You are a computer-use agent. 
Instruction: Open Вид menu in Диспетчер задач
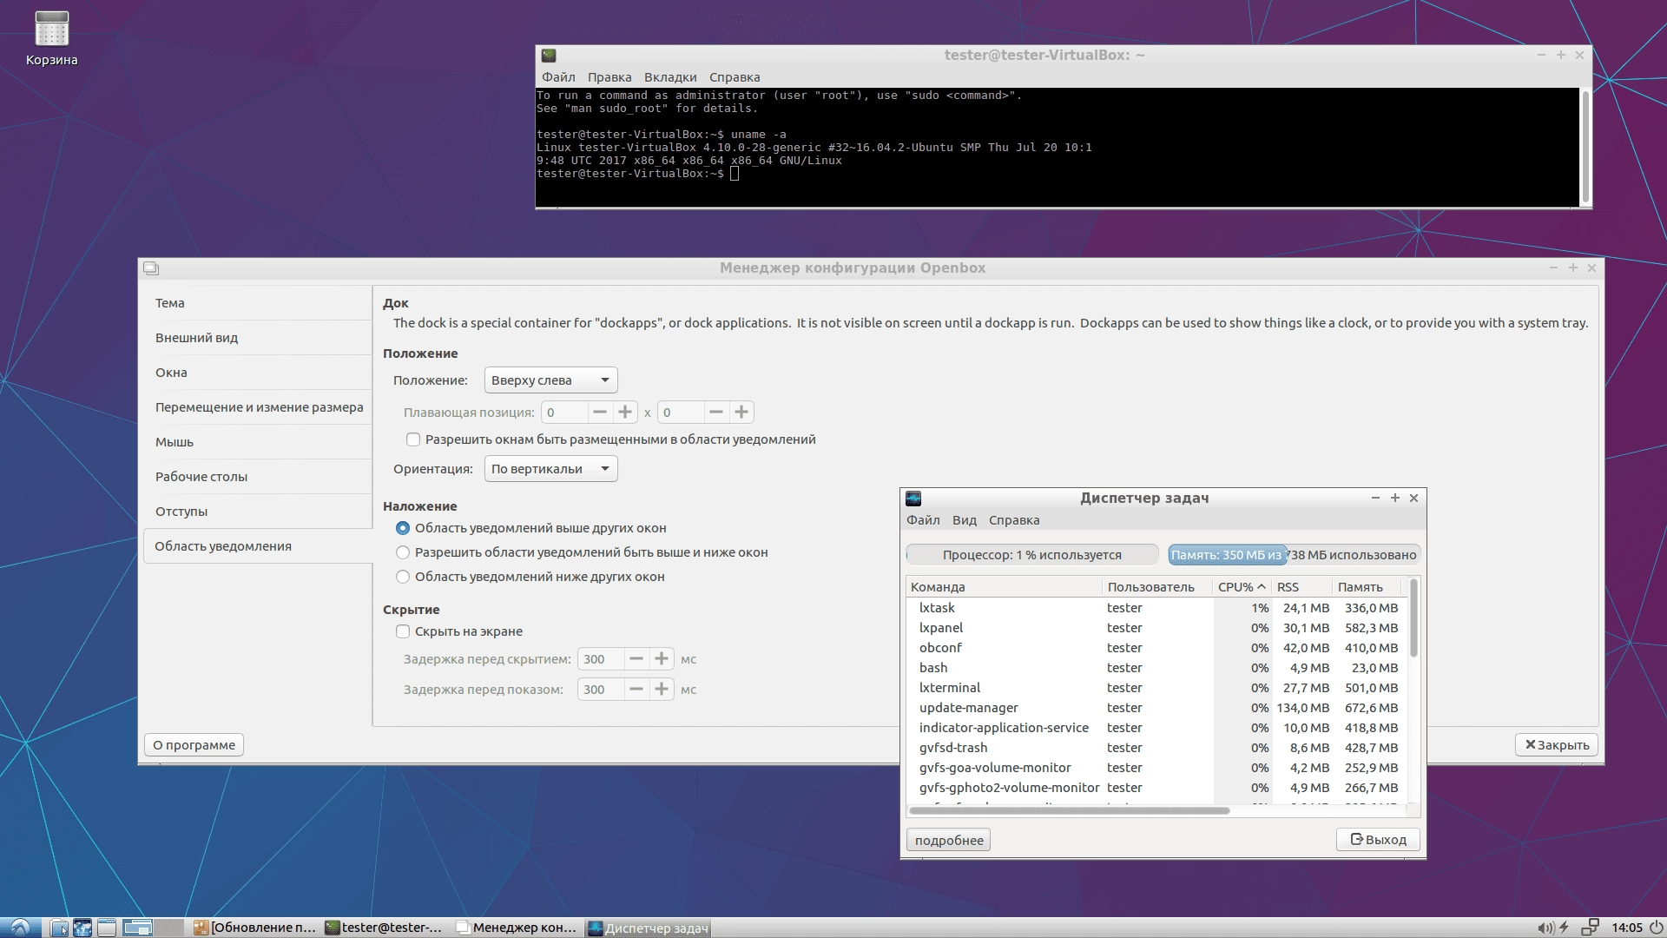965,520
